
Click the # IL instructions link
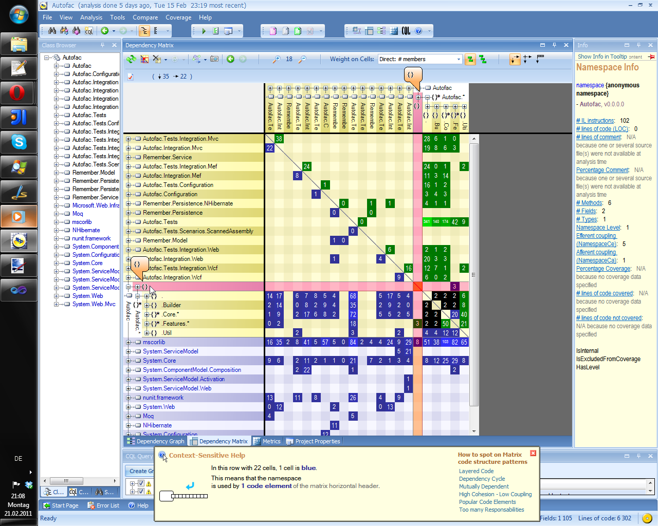point(595,121)
